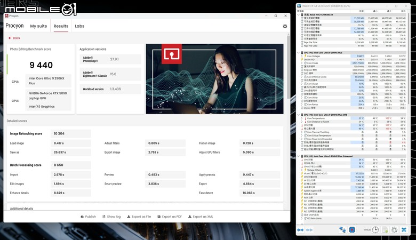
Task: Click clock icon beside Page File Used
Action: (302, 46)
